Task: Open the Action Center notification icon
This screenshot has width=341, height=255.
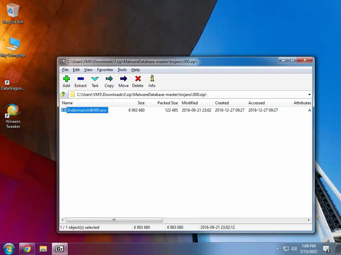Action: pyautogui.click(x=326, y=249)
